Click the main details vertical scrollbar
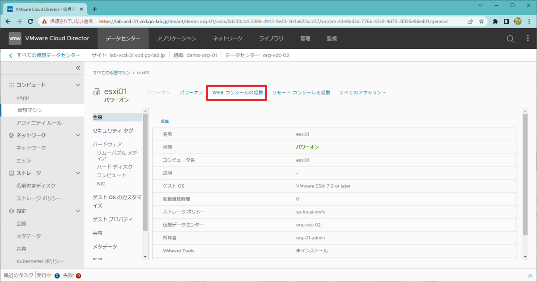 pos(525,175)
